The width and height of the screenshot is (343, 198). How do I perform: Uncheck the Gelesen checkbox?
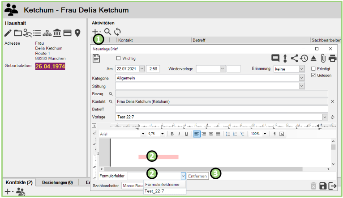tap(313, 76)
